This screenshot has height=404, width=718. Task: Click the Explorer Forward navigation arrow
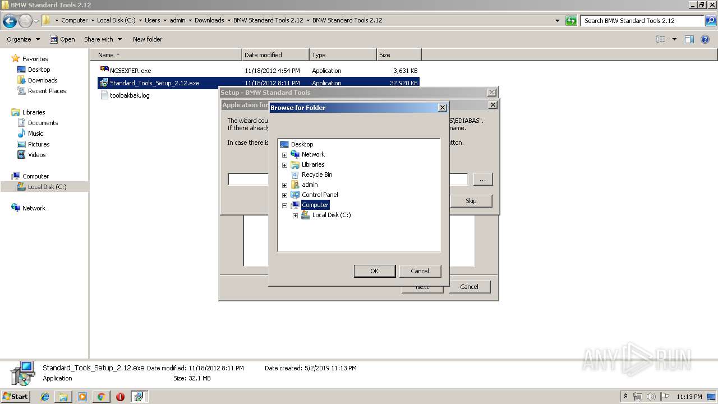click(x=25, y=21)
